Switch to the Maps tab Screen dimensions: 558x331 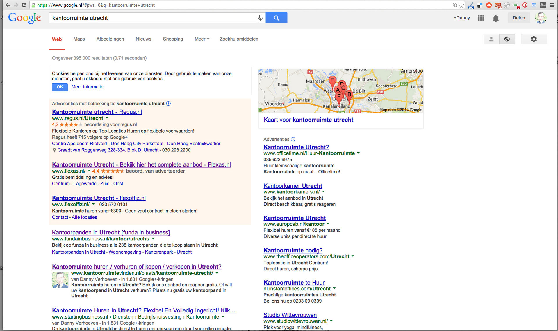79,39
